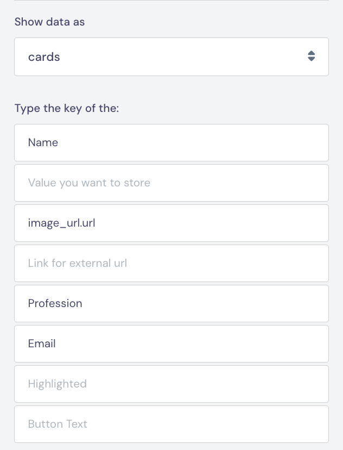Click the "Type the key of the:" label
This screenshot has width=343, height=450.
click(66, 108)
